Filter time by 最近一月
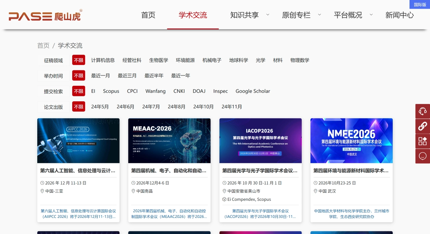This screenshot has width=430, height=234. coord(101,76)
